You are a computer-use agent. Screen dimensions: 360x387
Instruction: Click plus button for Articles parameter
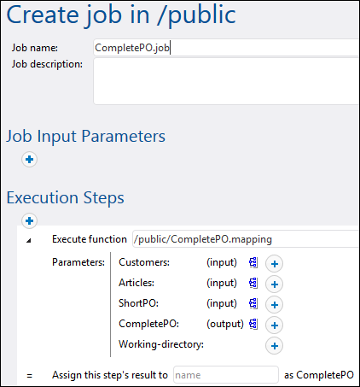(274, 284)
